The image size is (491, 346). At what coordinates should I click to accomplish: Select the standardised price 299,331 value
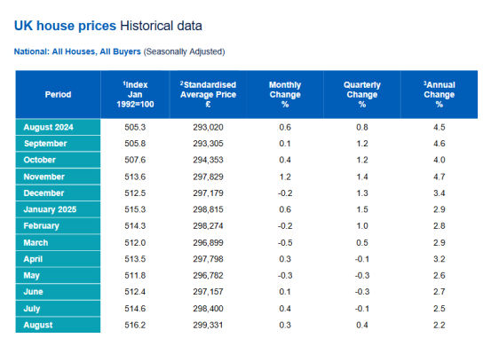click(208, 325)
